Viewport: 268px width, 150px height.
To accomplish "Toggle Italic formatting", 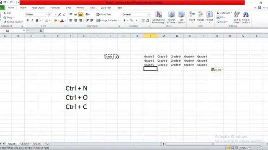I will pyautogui.click(x=32, y=20).
